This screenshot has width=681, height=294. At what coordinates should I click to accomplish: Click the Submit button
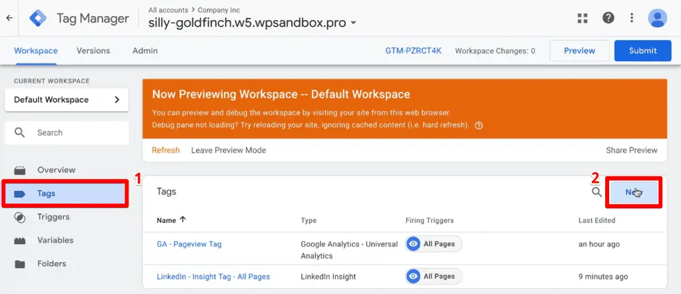tap(642, 51)
